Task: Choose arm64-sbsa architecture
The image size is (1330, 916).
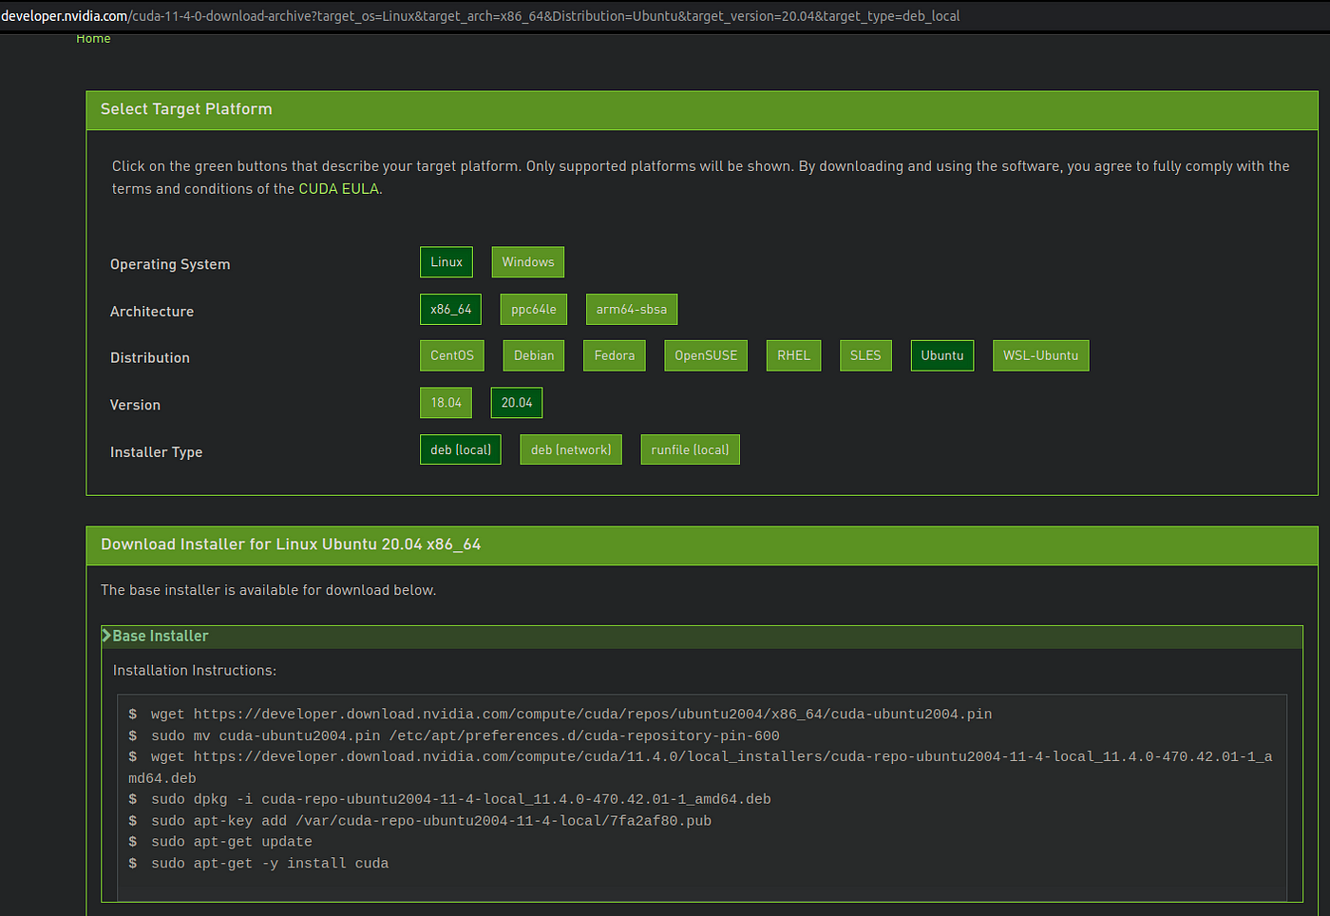Action: 632,310
